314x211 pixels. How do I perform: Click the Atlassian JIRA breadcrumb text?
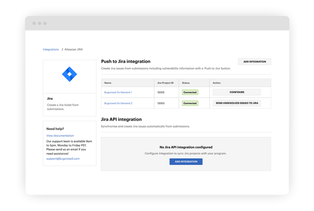click(74, 49)
